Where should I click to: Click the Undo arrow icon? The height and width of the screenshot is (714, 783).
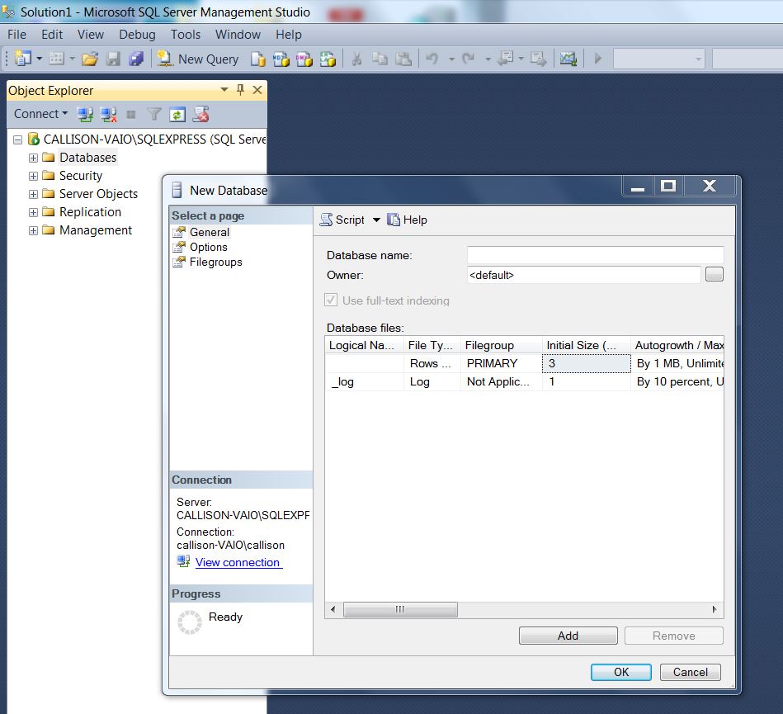click(x=432, y=59)
